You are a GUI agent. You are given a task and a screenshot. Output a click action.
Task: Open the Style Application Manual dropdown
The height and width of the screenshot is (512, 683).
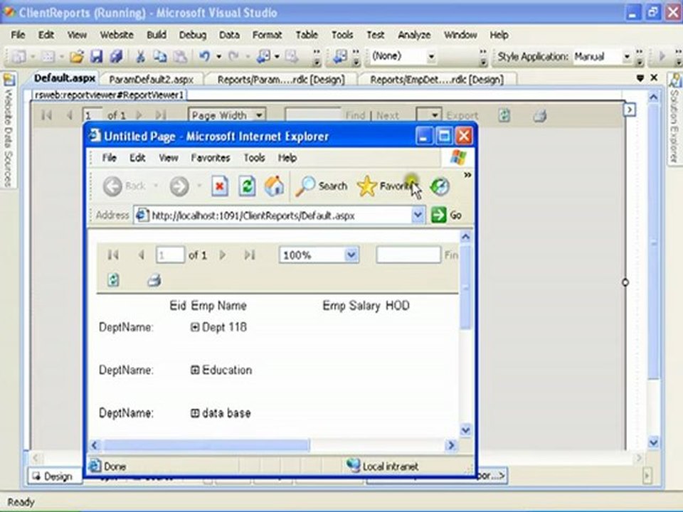pos(627,57)
